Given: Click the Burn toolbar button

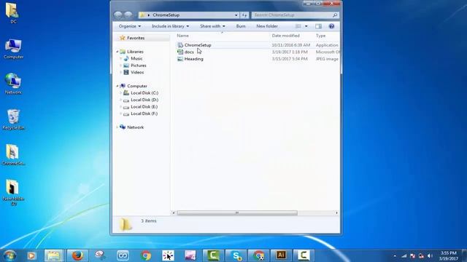Looking at the screenshot, I should point(241,26).
